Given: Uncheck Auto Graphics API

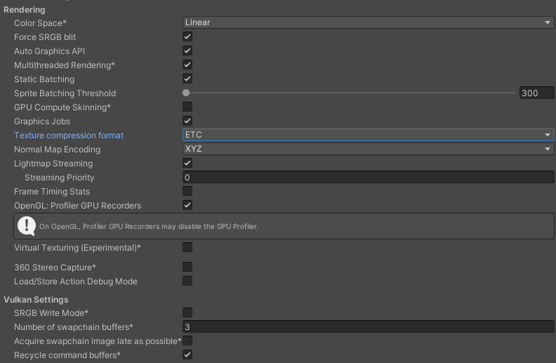Looking at the screenshot, I should coord(187,51).
